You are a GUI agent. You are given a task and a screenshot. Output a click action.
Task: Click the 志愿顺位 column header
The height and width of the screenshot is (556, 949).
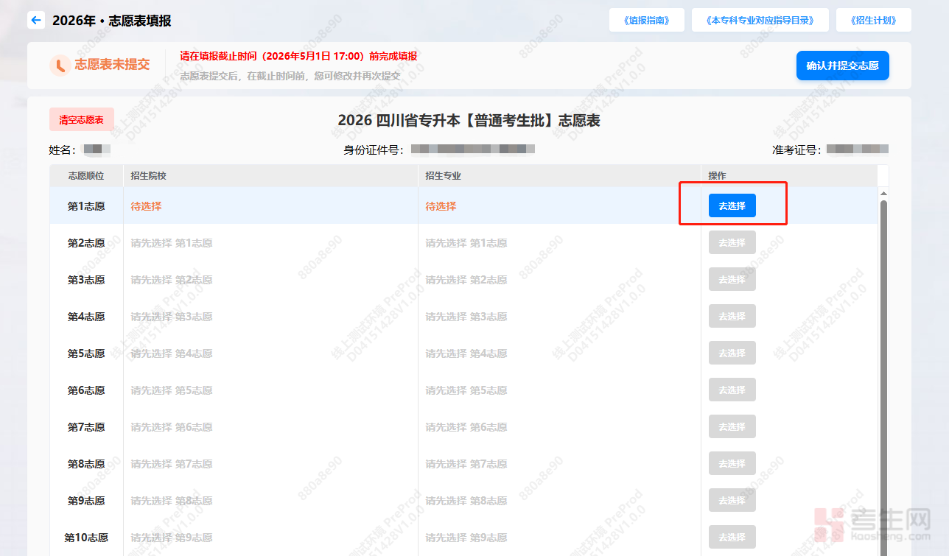click(86, 176)
